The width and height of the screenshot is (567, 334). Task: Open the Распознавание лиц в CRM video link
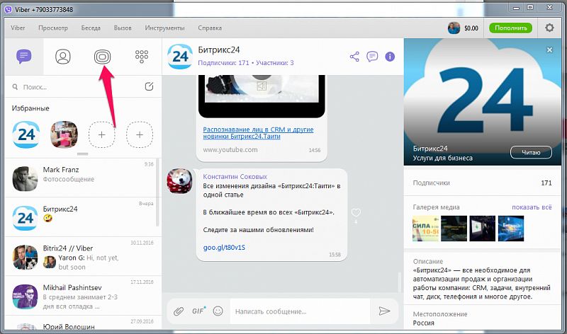point(258,132)
